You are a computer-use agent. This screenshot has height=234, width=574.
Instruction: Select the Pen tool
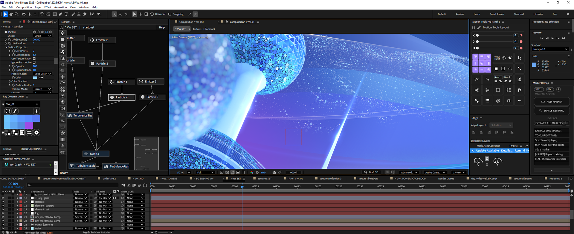coord(61,14)
